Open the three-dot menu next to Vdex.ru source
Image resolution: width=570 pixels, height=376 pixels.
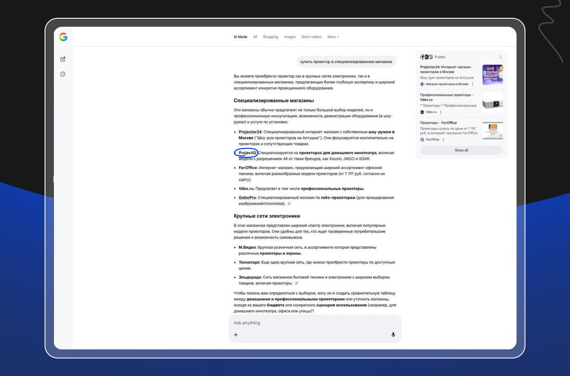point(441,112)
